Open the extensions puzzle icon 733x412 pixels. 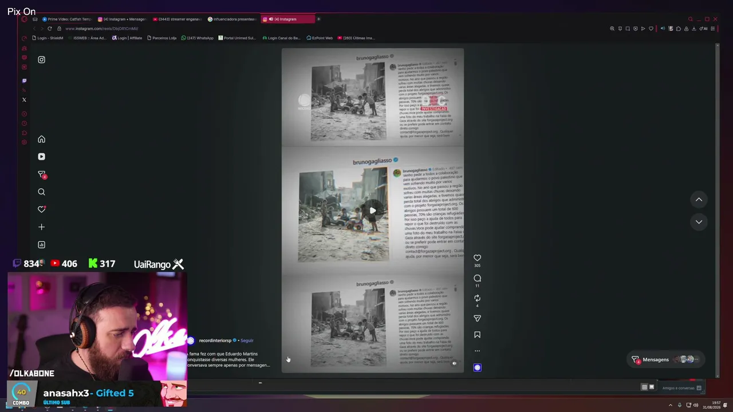coord(679,29)
